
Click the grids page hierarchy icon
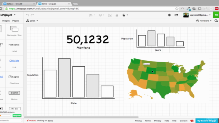tap(27, 20)
